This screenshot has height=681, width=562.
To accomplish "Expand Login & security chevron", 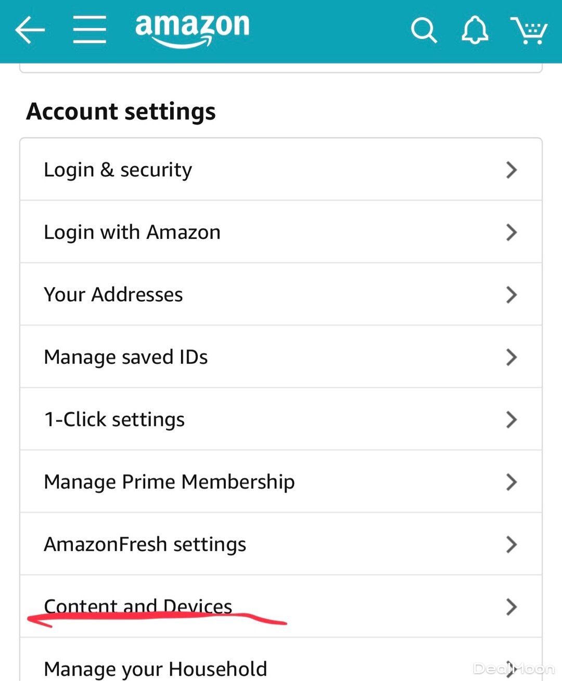I will (x=512, y=170).
